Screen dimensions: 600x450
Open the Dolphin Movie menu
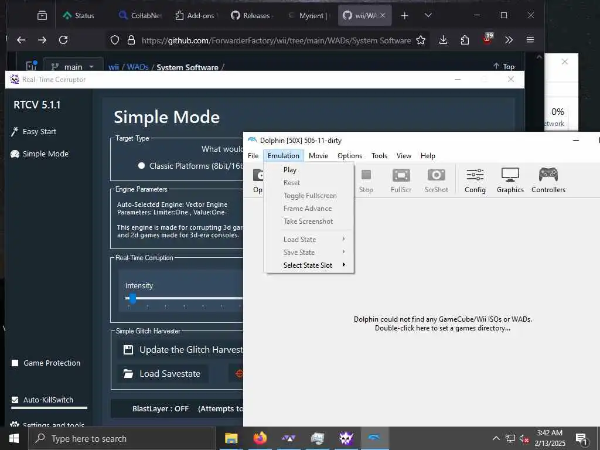(x=318, y=156)
